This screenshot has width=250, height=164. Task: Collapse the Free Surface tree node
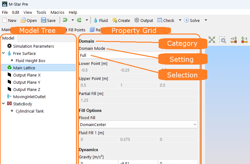pyautogui.click(x=3, y=53)
